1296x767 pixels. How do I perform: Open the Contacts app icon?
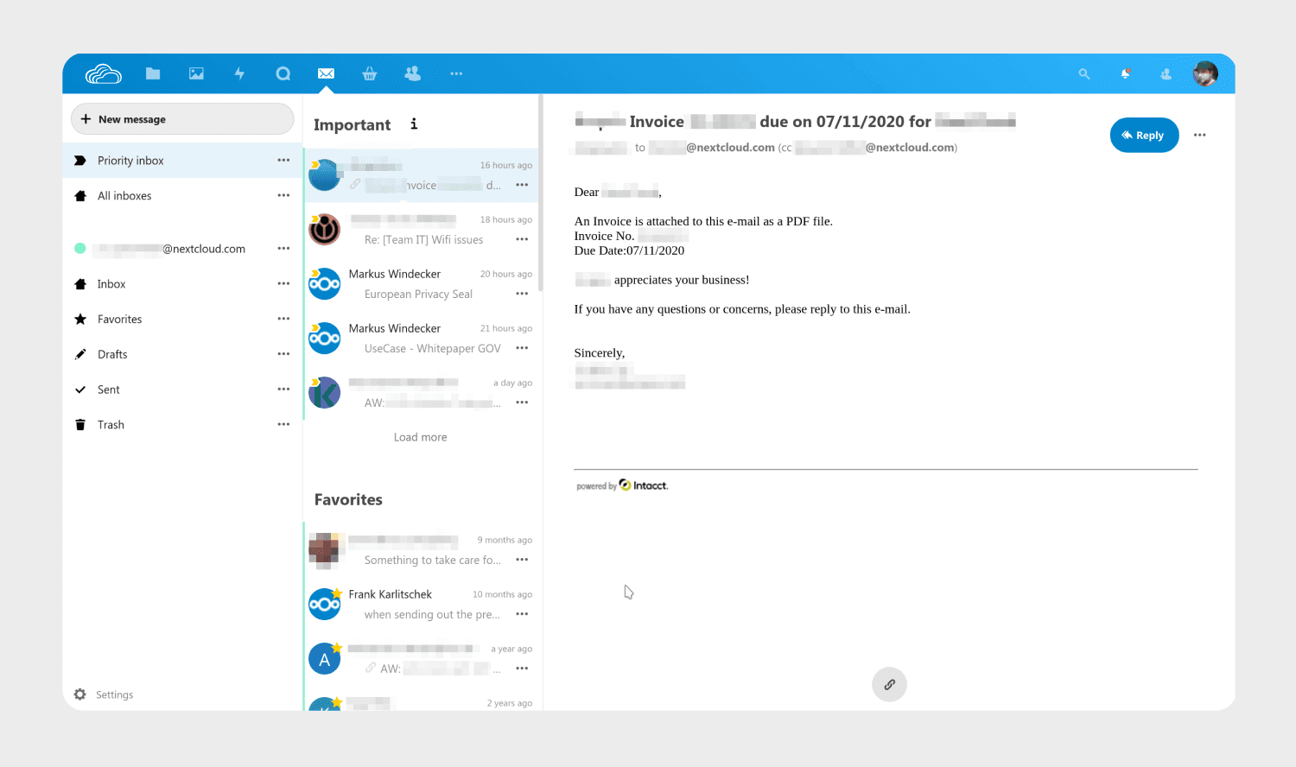412,73
